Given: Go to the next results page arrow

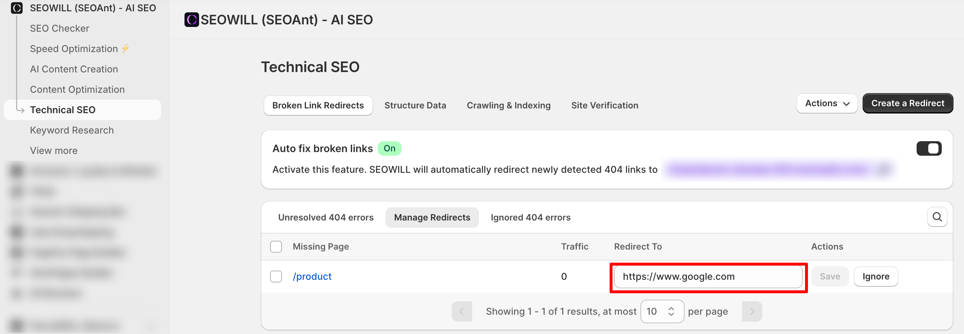Looking at the screenshot, I should click(751, 311).
